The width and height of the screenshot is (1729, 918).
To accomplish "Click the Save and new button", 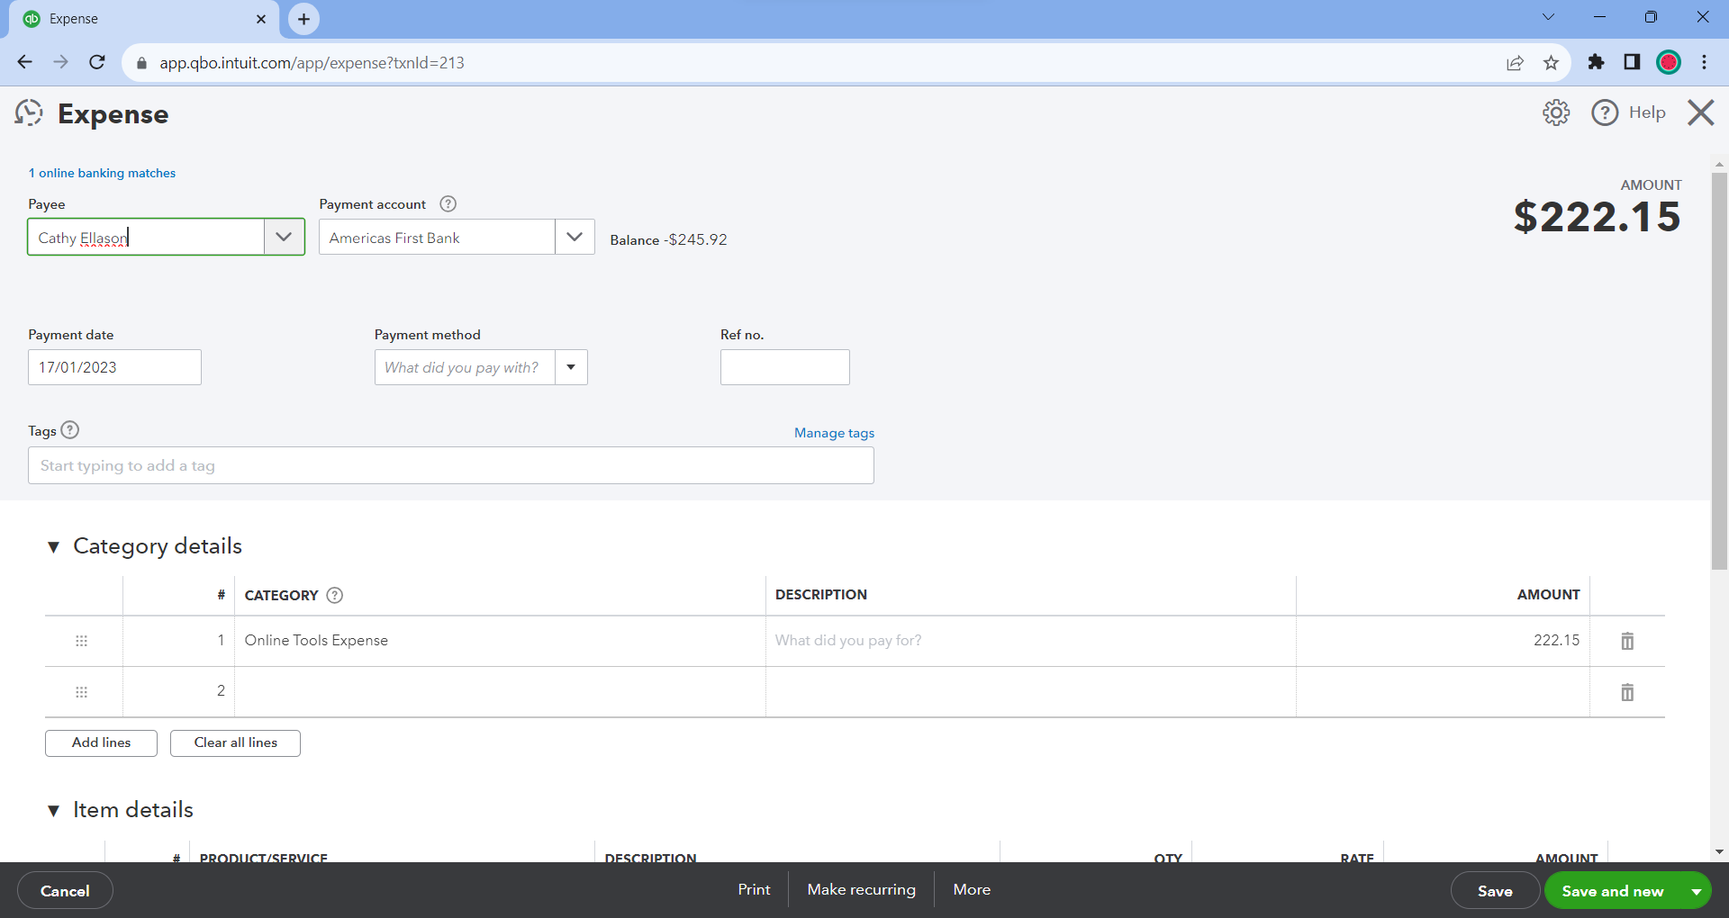I will (x=1612, y=891).
